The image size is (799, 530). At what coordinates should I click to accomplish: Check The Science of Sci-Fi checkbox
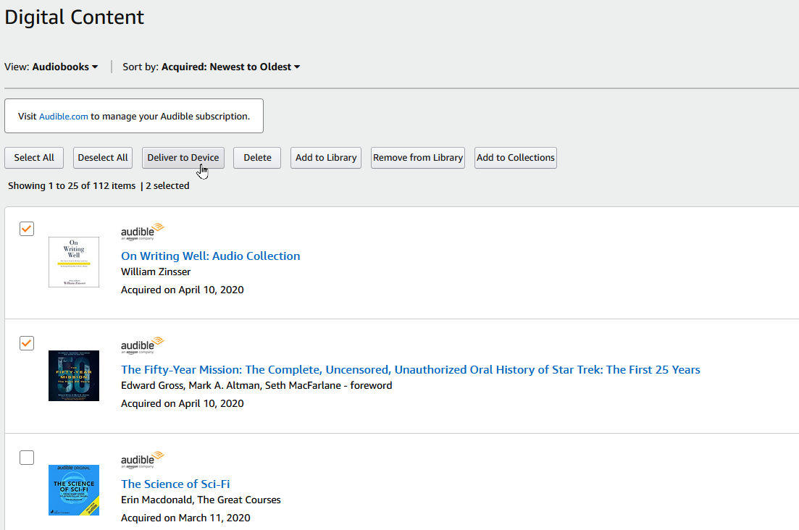point(27,458)
